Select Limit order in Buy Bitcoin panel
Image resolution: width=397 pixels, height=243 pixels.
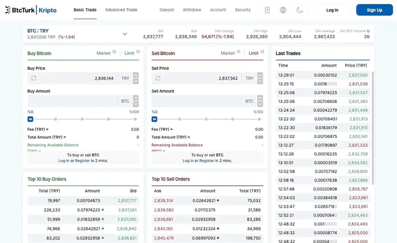[129, 53]
